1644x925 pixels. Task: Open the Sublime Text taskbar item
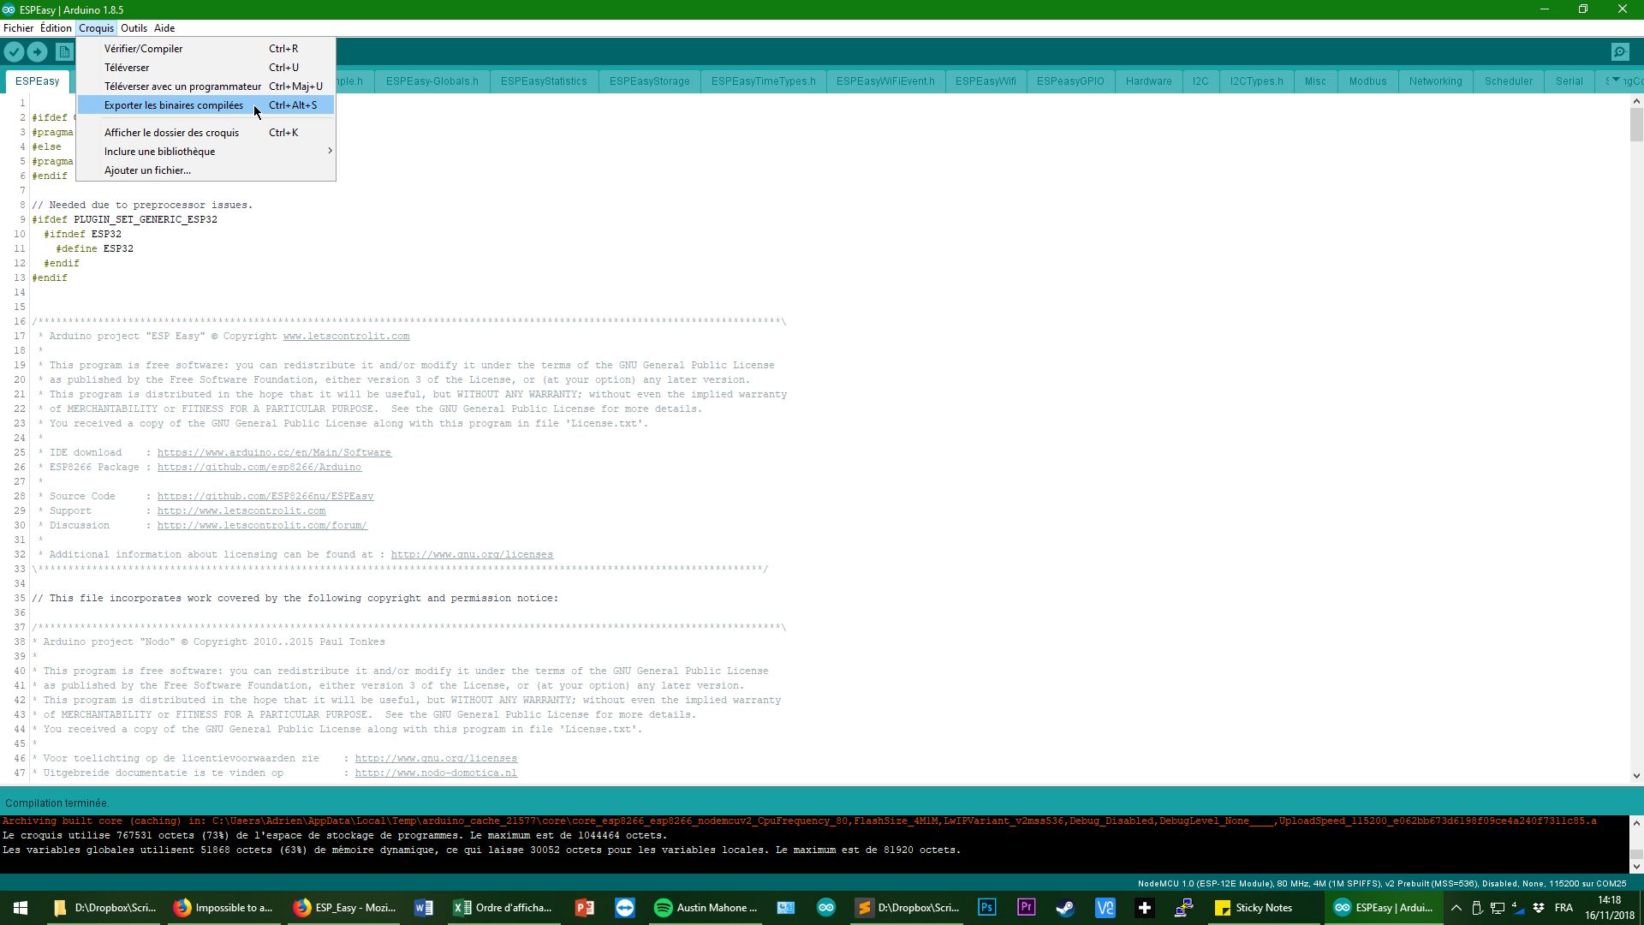[908, 908]
